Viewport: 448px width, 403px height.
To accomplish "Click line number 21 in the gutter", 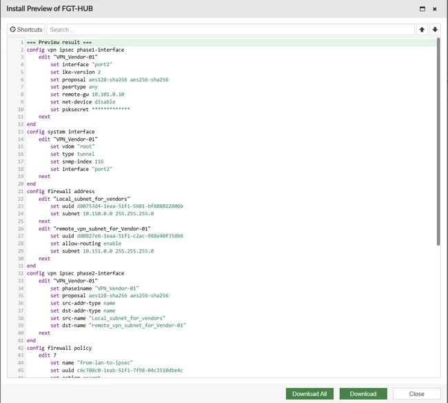I will click(x=21, y=191).
